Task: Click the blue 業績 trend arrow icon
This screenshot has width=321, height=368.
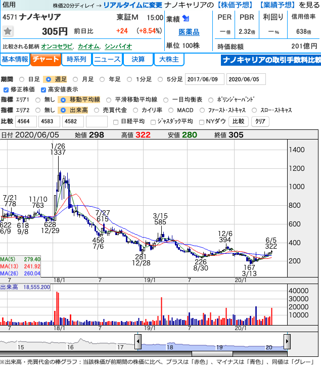Action: [186, 18]
